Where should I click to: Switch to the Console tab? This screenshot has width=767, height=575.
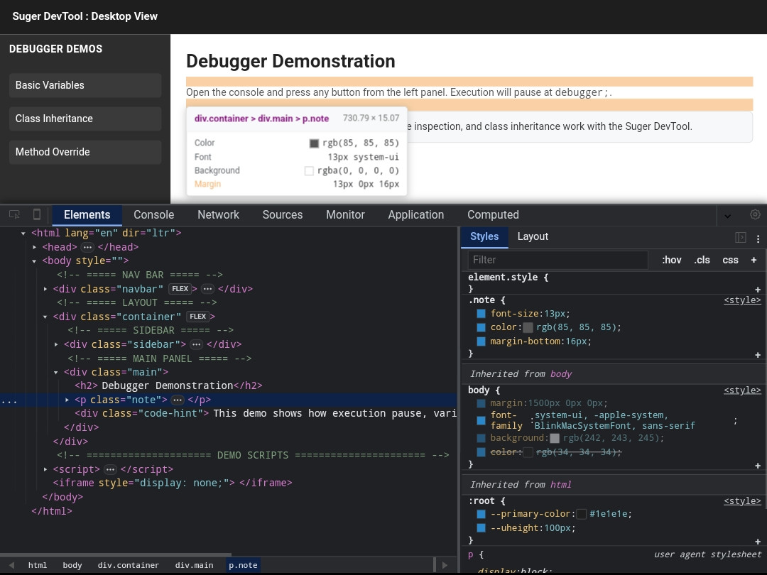point(153,214)
